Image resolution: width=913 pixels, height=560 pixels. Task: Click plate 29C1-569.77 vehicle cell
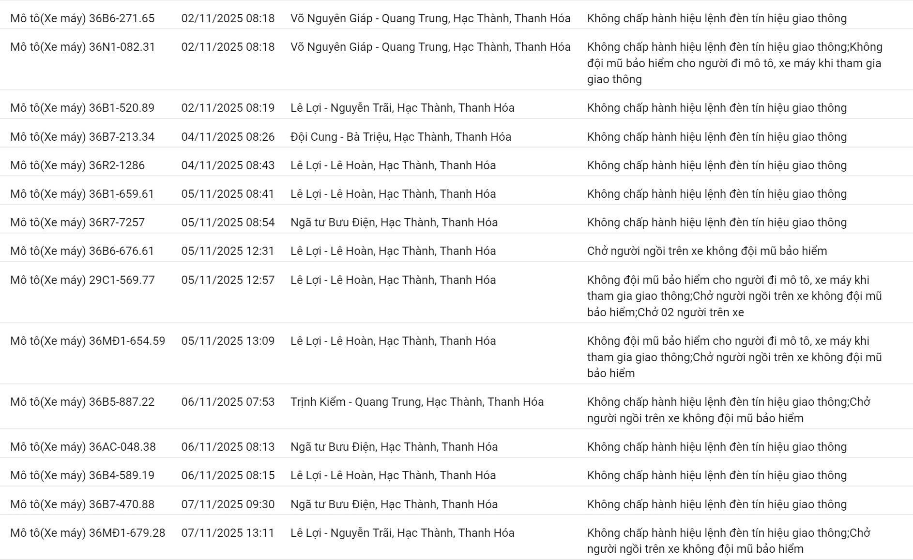[x=82, y=280]
